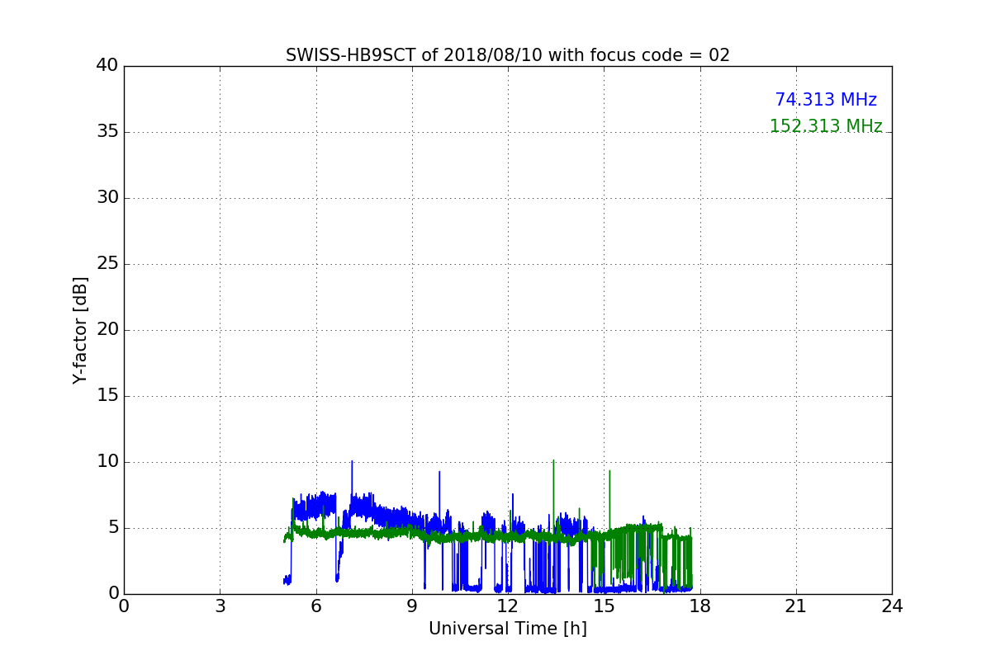Click x-axis tick label 12
This screenshot has height=660, width=991.
pyautogui.click(x=508, y=606)
